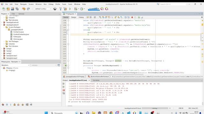
Task: Click the Redo arrow in main toolbar
Action: tap(28, 9)
